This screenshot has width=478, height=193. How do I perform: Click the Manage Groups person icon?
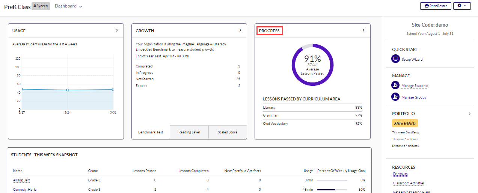(395, 97)
